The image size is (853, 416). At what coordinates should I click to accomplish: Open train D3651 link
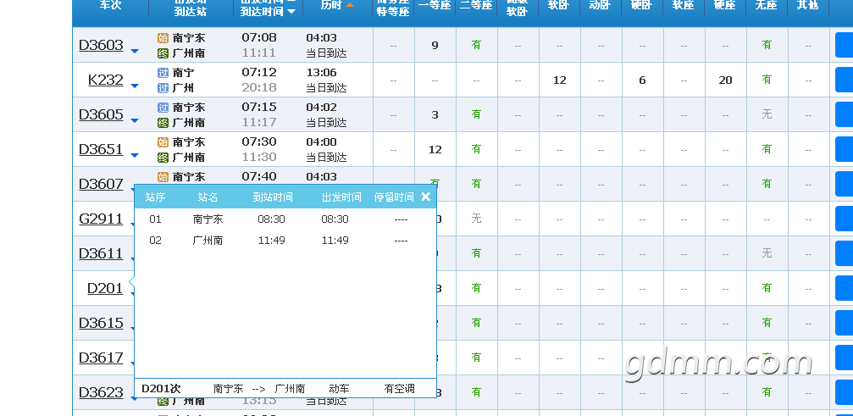101,150
